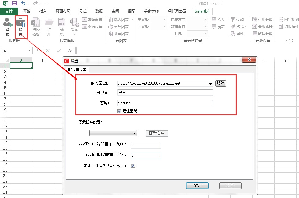Click 插入图表 insert chart

[120, 20]
